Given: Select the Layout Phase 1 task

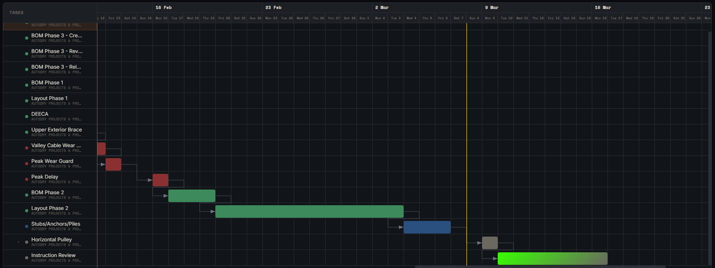Looking at the screenshot, I should [49, 98].
